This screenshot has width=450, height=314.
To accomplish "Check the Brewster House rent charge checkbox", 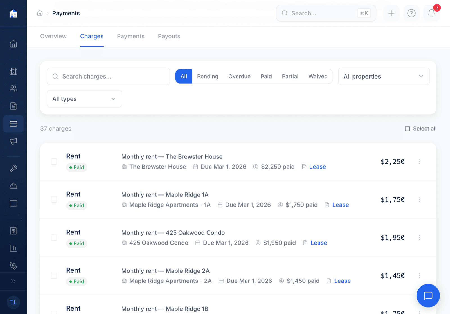I will [54, 162].
